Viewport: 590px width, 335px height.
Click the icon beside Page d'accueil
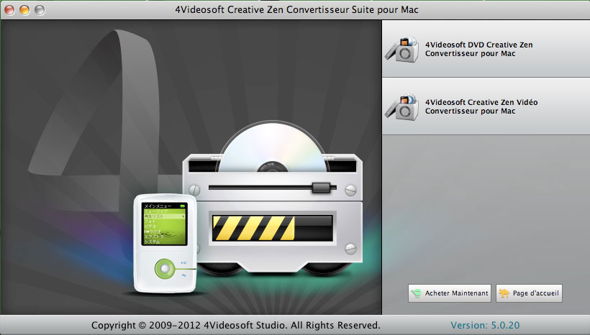click(x=504, y=293)
